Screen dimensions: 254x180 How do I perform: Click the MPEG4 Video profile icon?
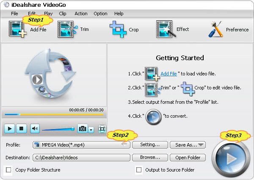(37, 145)
